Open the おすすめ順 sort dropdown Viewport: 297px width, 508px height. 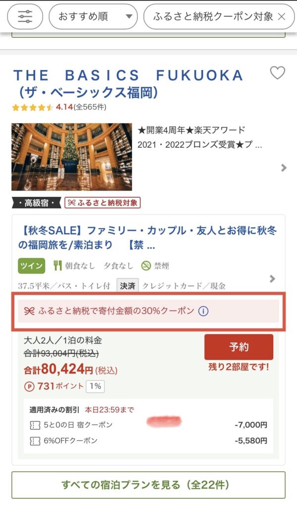point(93,16)
